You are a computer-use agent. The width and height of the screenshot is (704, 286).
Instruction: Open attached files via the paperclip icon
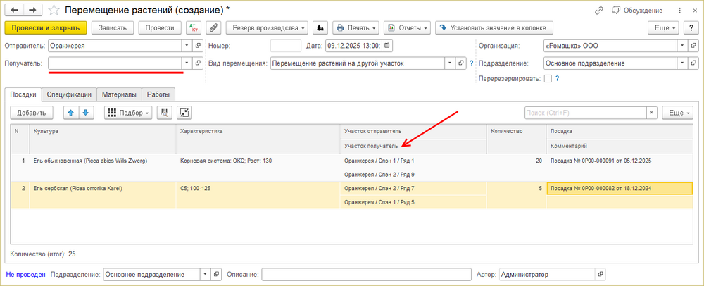213,28
